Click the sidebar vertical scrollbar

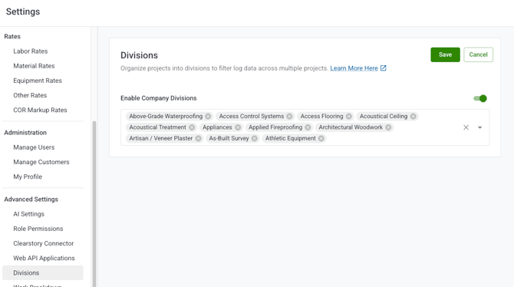coord(94,203)
